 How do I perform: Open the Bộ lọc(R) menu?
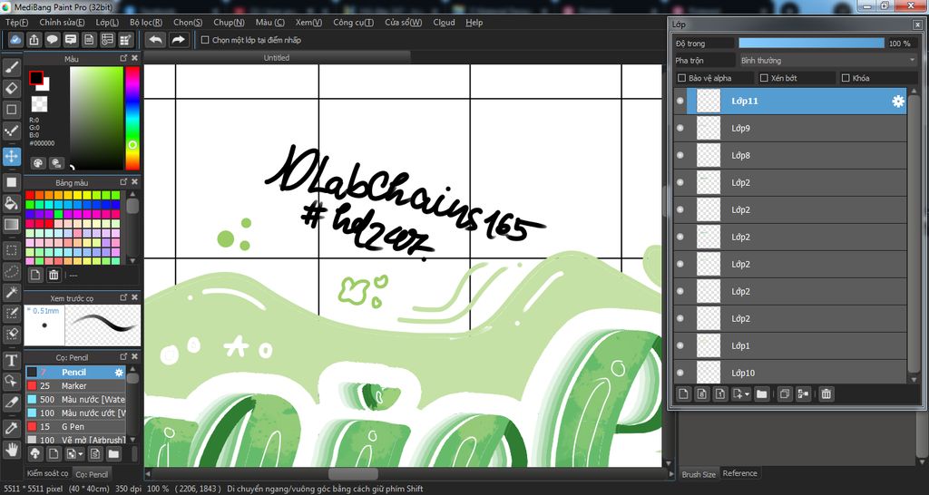(146, 23)
